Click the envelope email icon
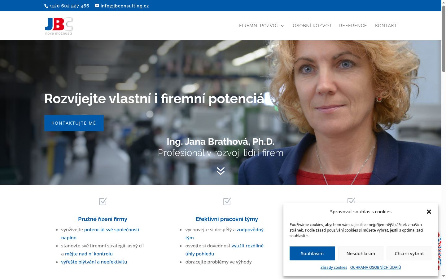Screen dimensions: 446x279 [97, 6]
